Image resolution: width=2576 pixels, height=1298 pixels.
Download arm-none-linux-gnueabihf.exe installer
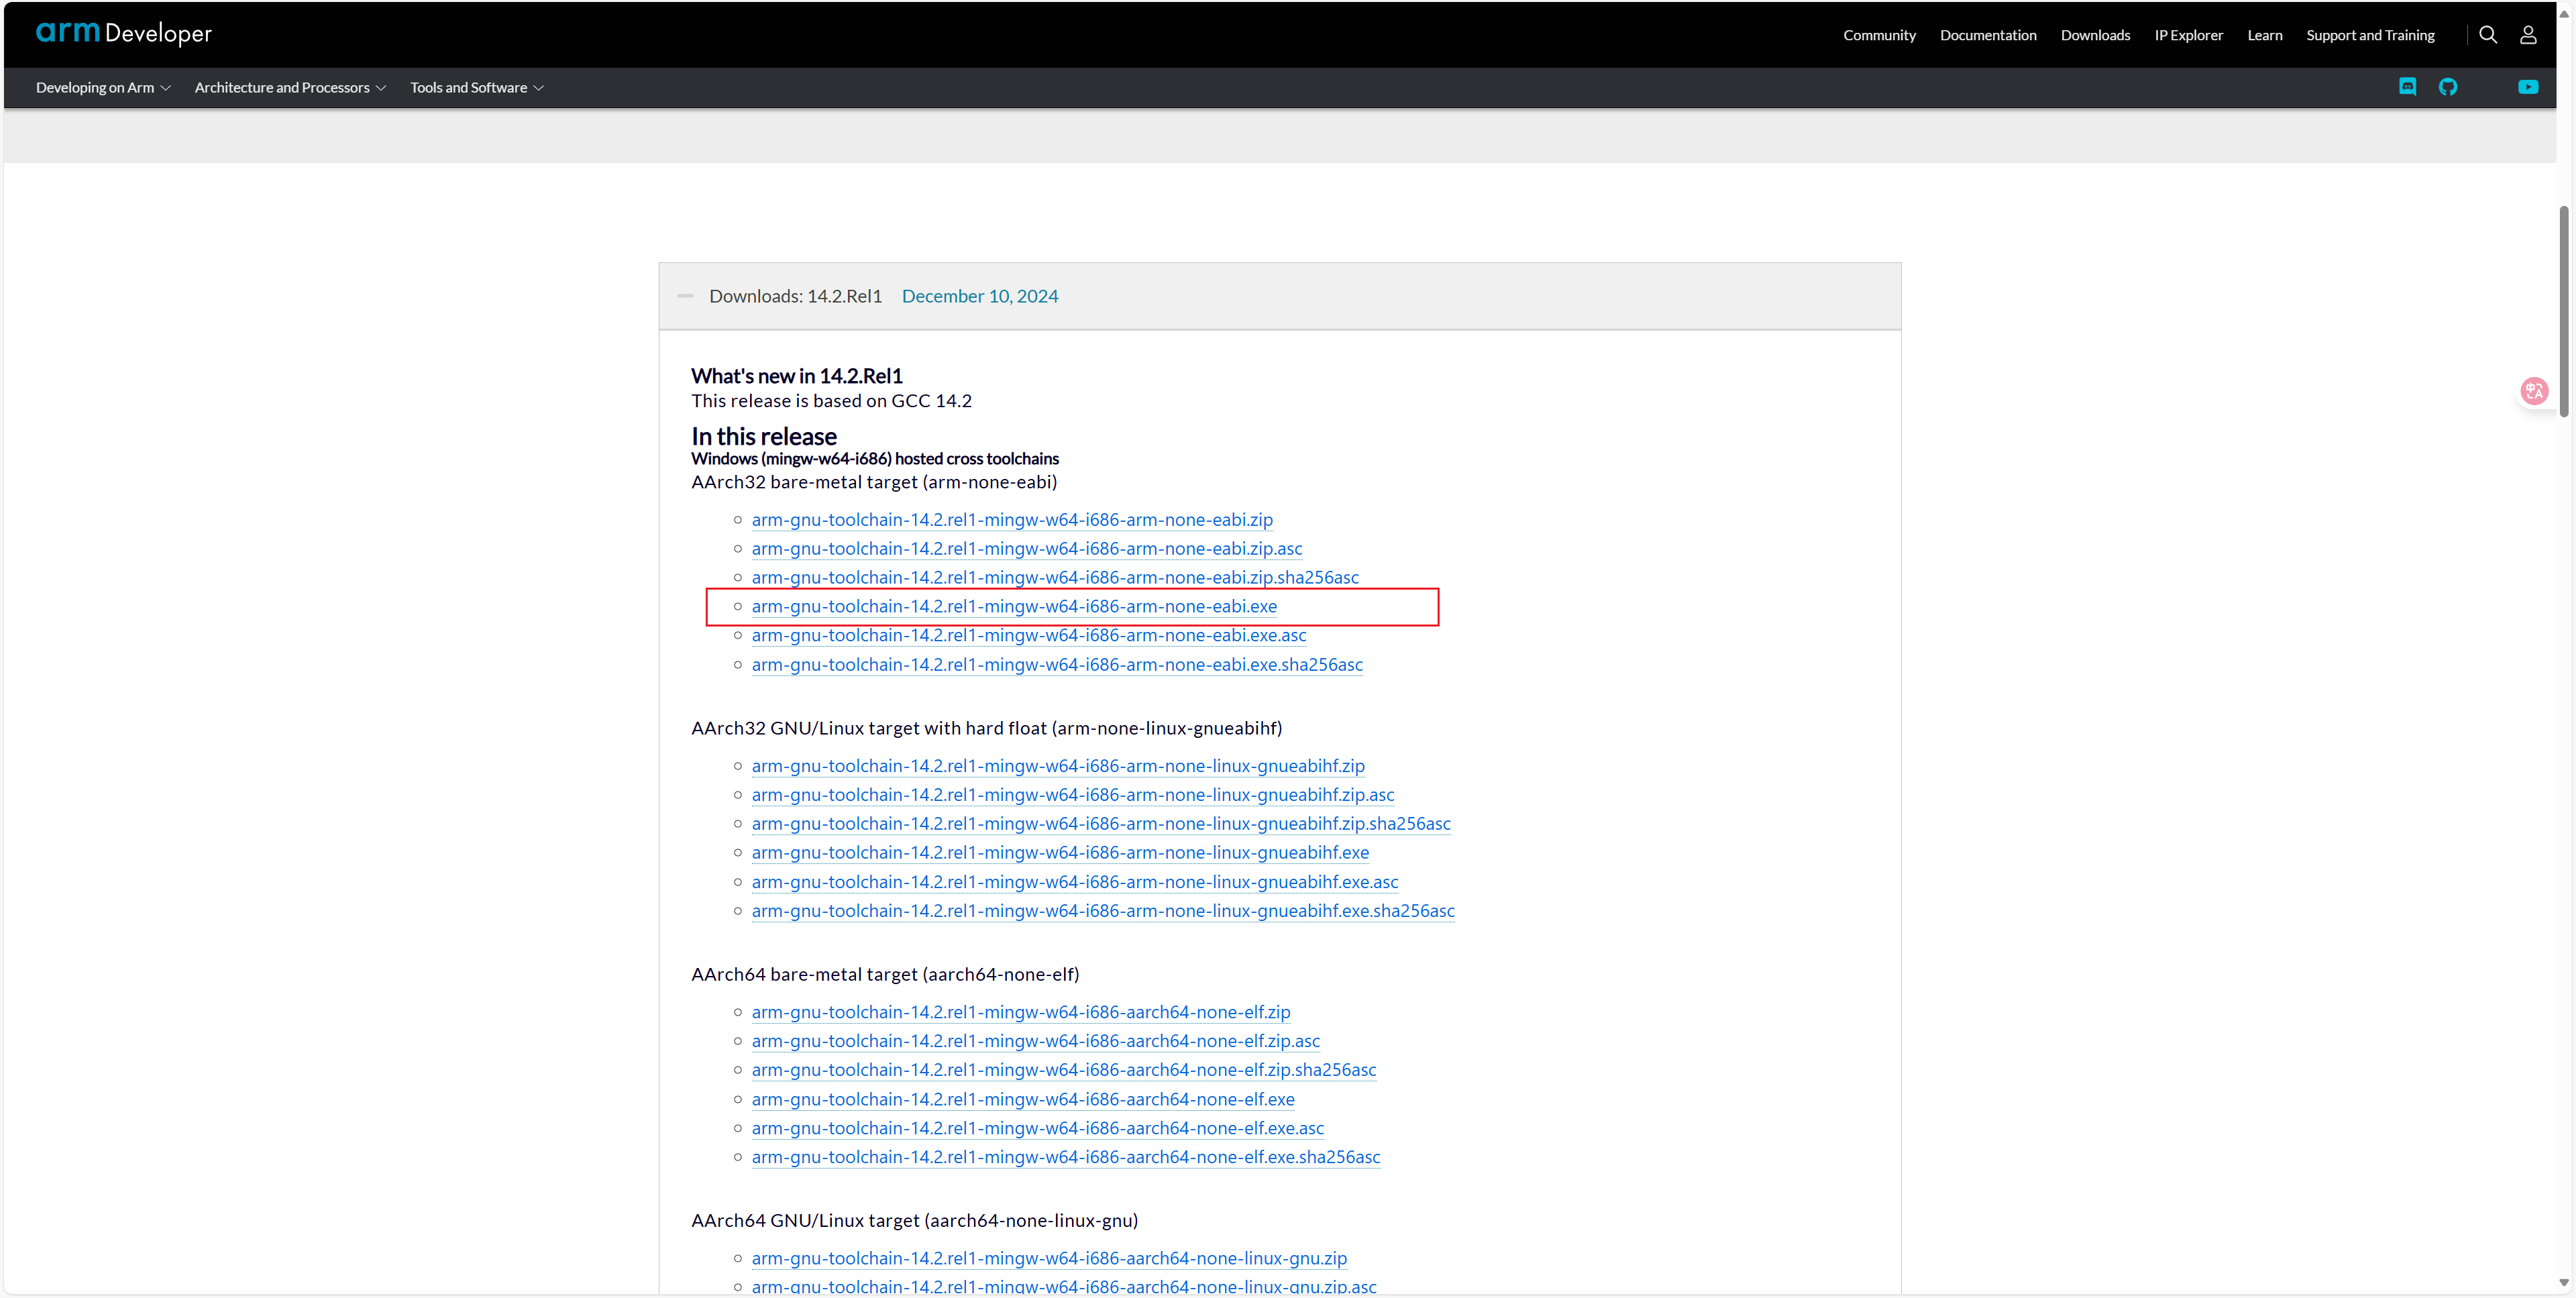1060,853
